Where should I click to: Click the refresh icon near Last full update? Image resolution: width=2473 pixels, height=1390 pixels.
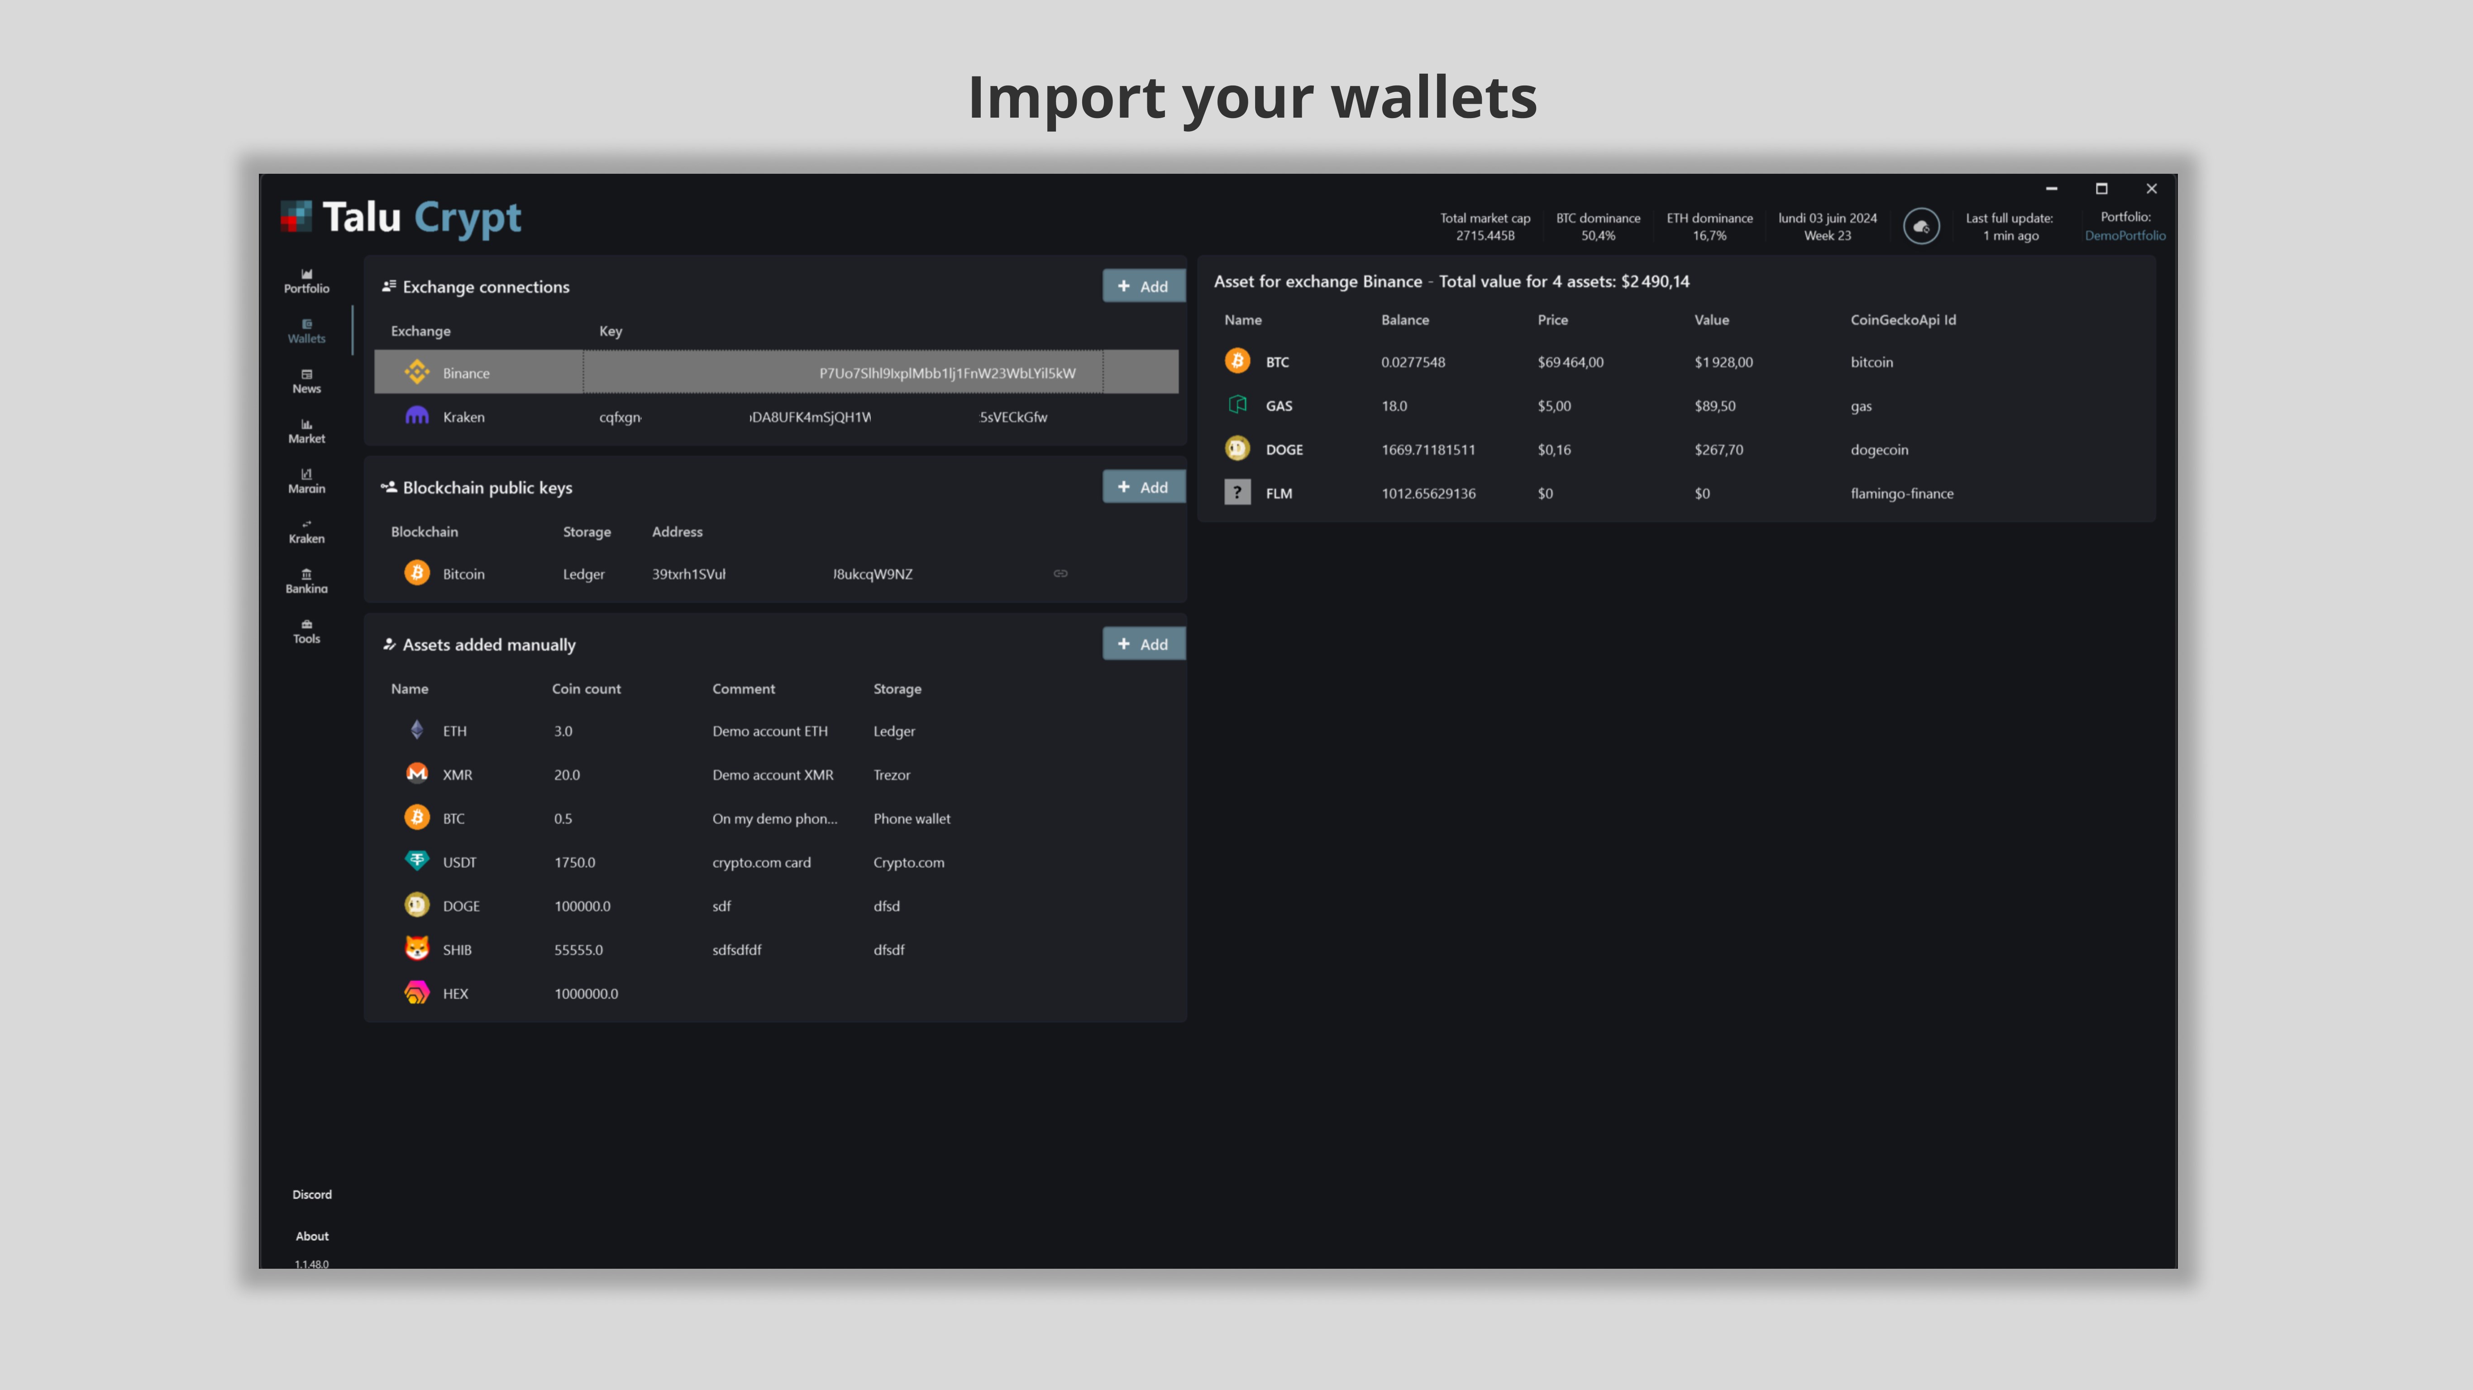[1921, 226]
